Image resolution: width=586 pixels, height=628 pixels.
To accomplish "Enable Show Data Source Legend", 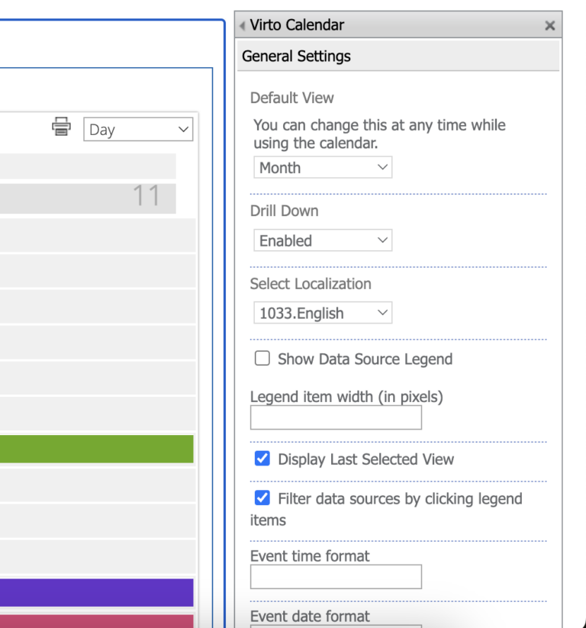I will (x=262, y=358).
